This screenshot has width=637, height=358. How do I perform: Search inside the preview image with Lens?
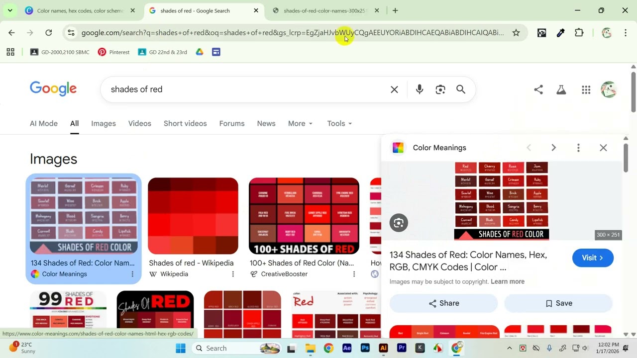point(399,223)
